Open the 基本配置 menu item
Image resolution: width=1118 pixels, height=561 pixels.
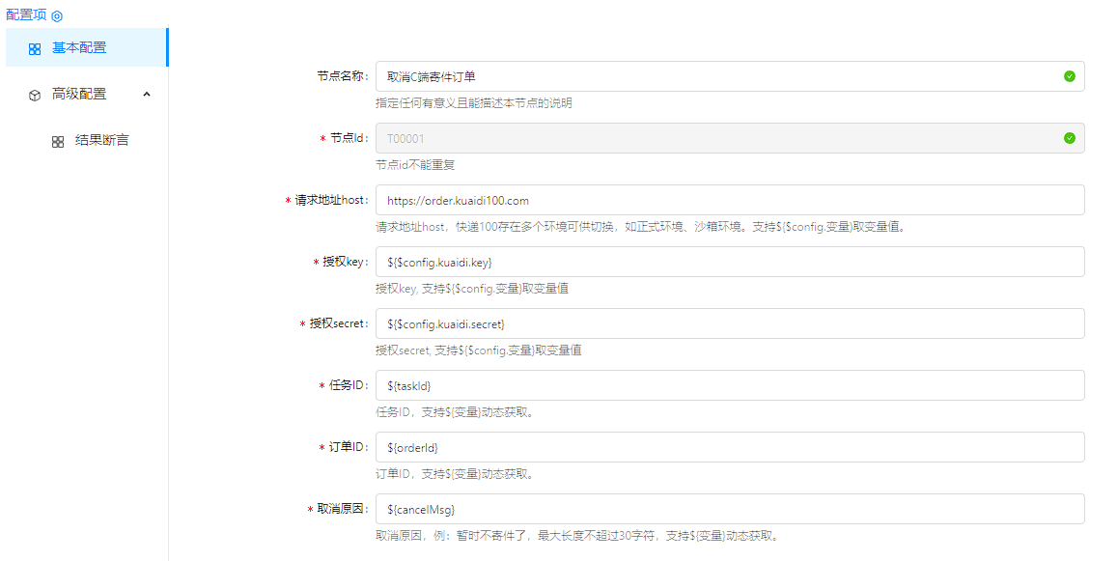79,48
